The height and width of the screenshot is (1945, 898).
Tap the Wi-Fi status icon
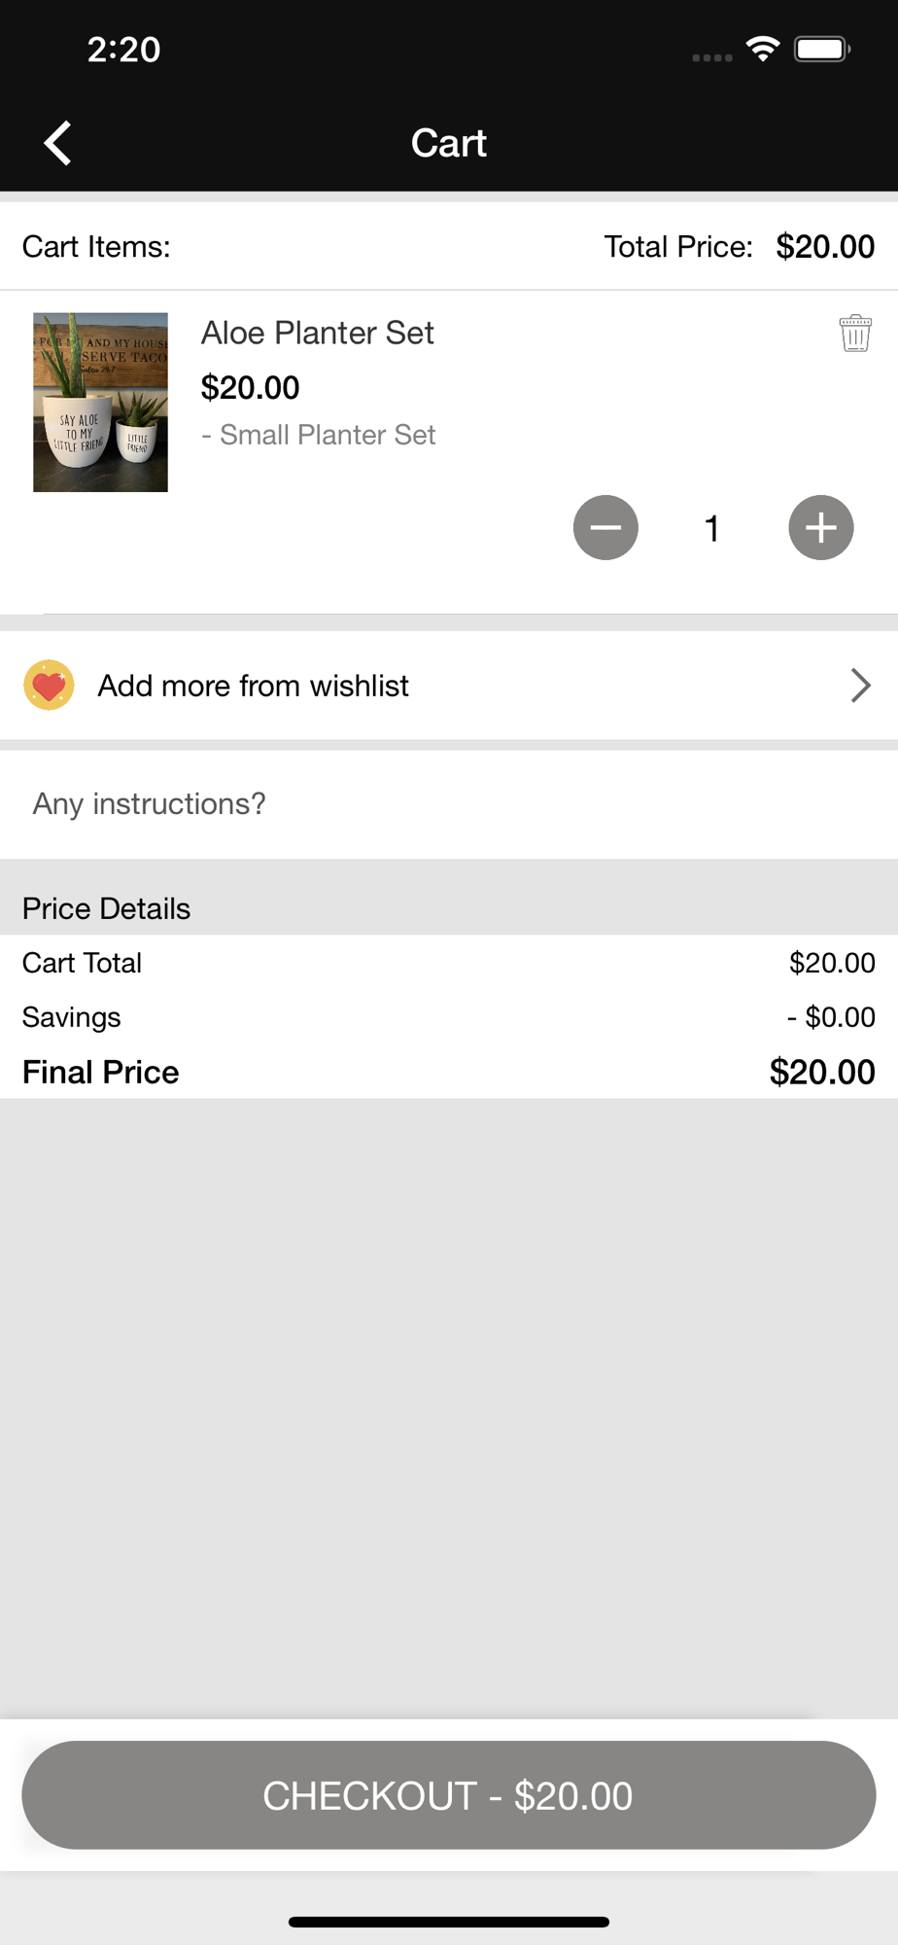(x=763, y=49)
